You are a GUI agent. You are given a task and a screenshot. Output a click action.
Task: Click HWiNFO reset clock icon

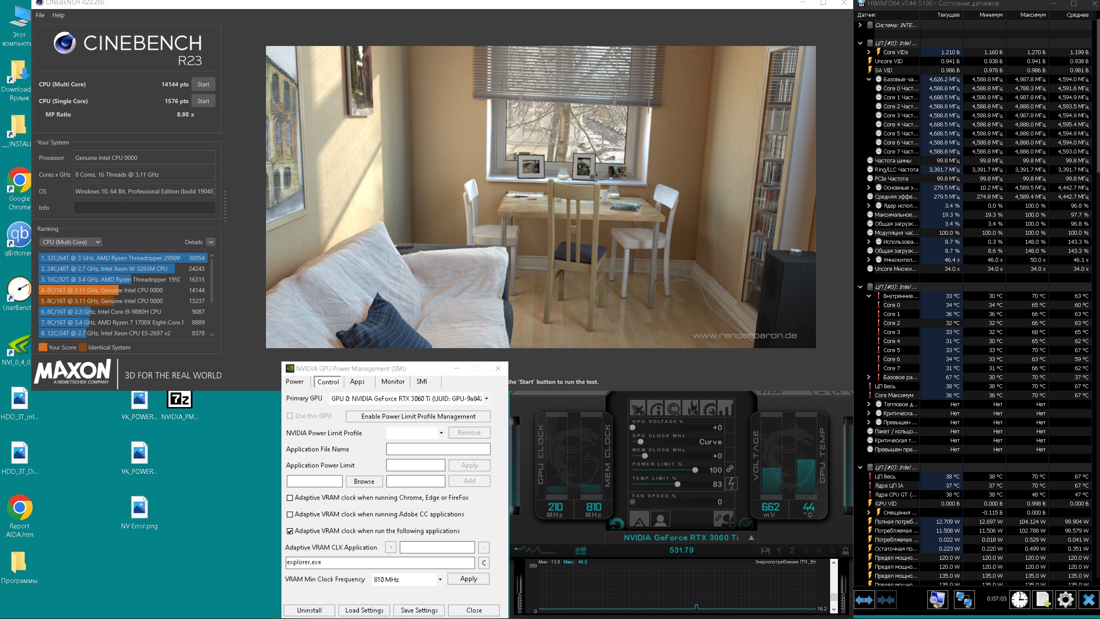(x=1019, y=599)
